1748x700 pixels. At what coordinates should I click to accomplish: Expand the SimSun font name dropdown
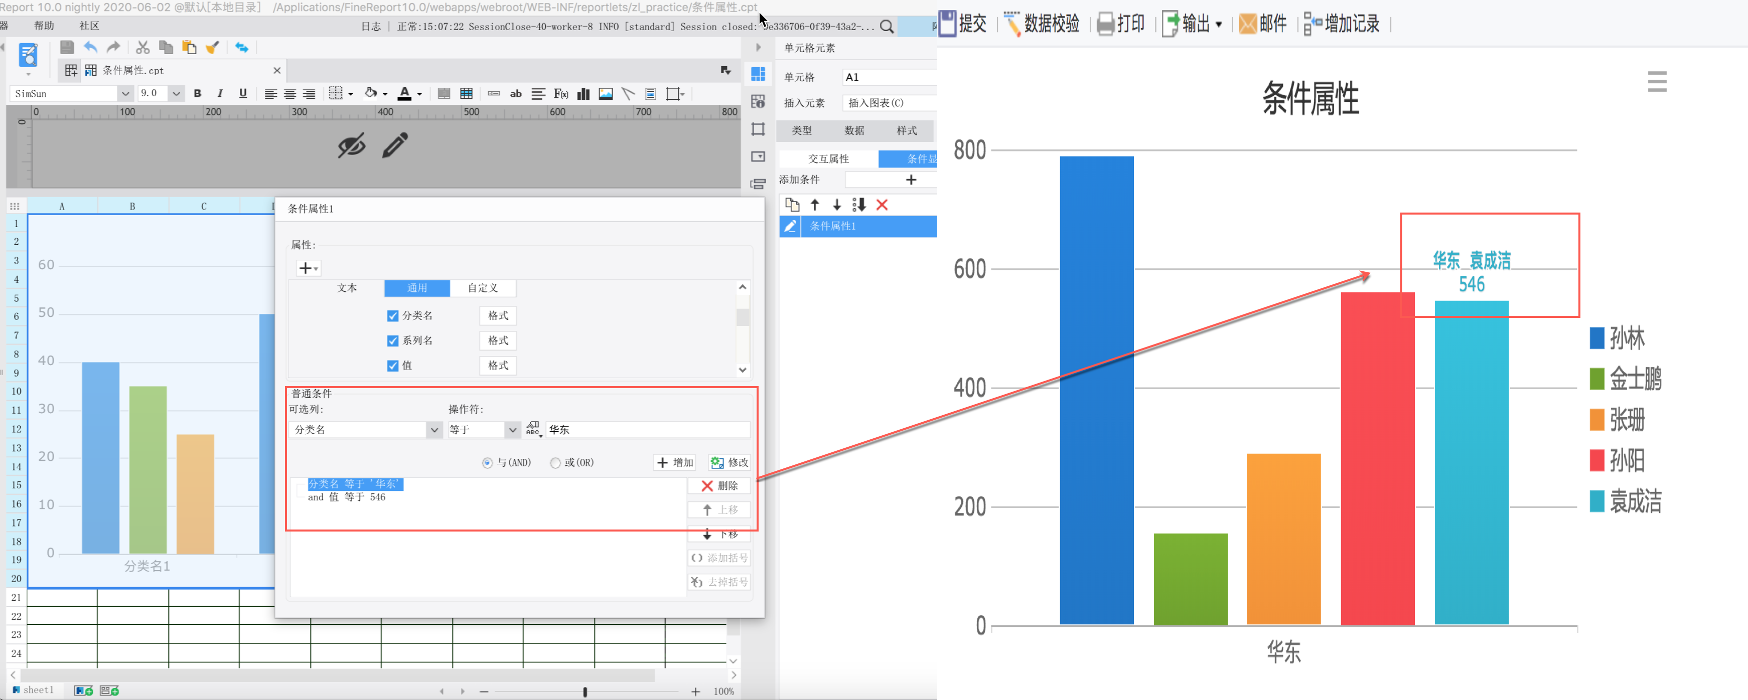(x=125, y=94)
